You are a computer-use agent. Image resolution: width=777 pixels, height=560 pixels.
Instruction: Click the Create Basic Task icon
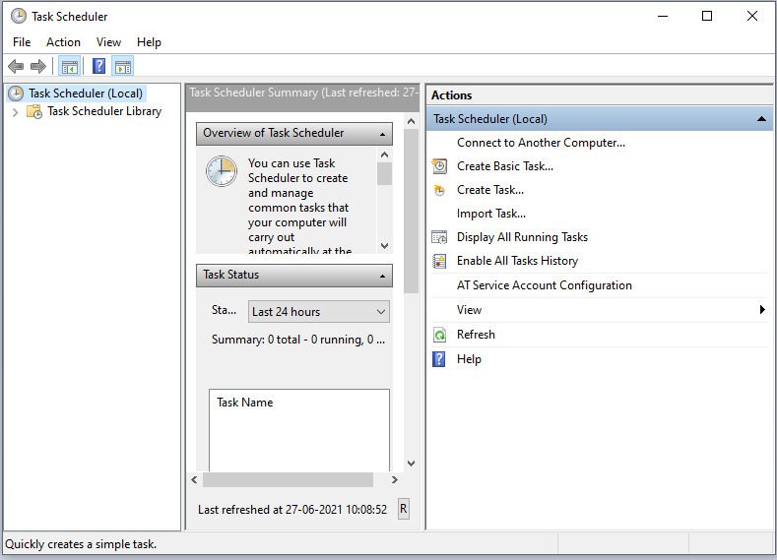point(439,166)
